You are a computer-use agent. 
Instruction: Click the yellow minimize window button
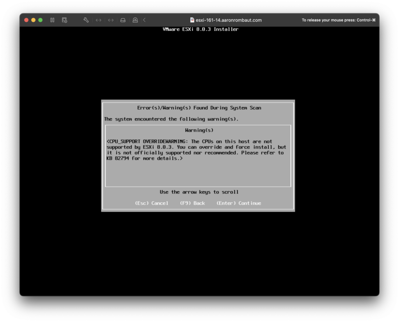point(33,20)
